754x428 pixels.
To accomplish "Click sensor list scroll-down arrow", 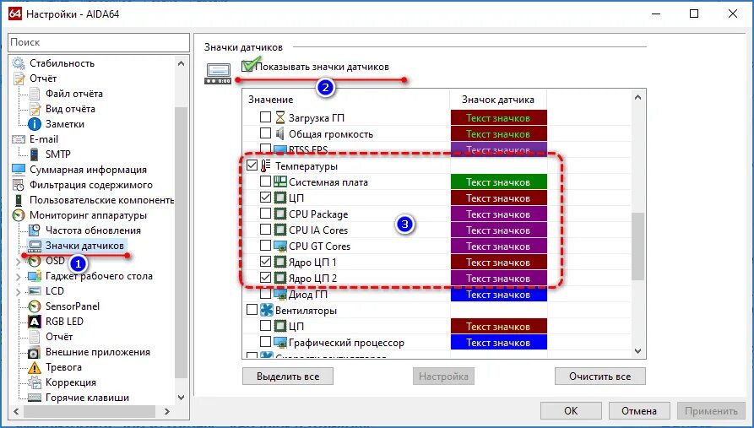I will (638, 351).
